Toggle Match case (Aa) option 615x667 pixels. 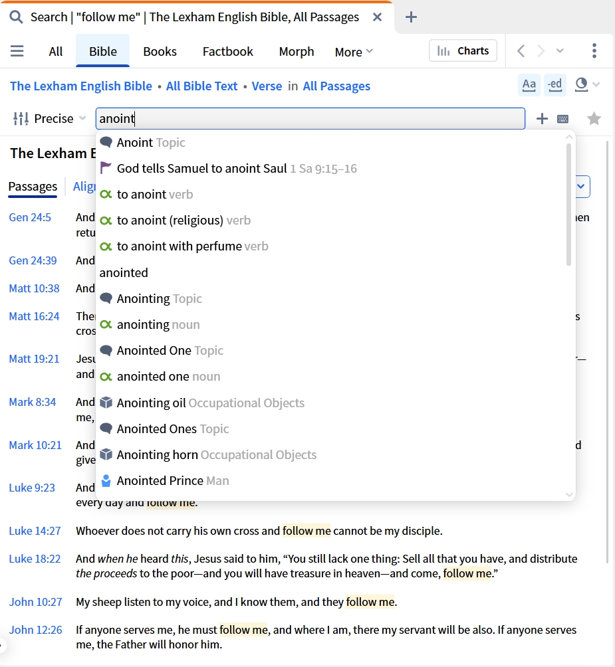click(529, 84)
